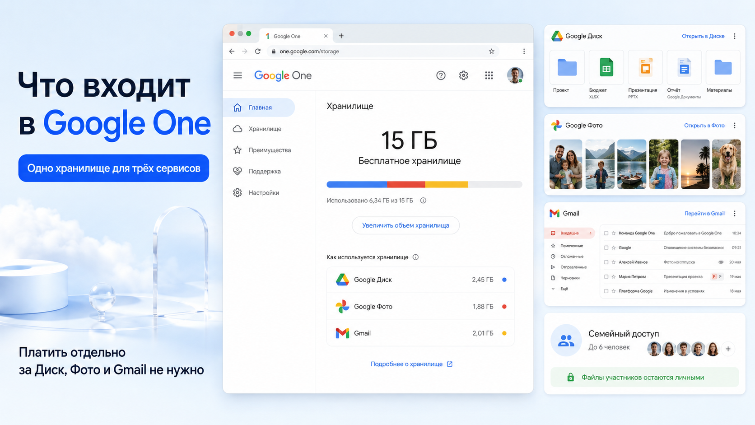Follow 'Подробнее о хранилище' link
This screenshot has width=755, height=425.
[411, 364]
